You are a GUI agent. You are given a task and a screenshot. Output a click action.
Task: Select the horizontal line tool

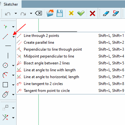[8, 46]
